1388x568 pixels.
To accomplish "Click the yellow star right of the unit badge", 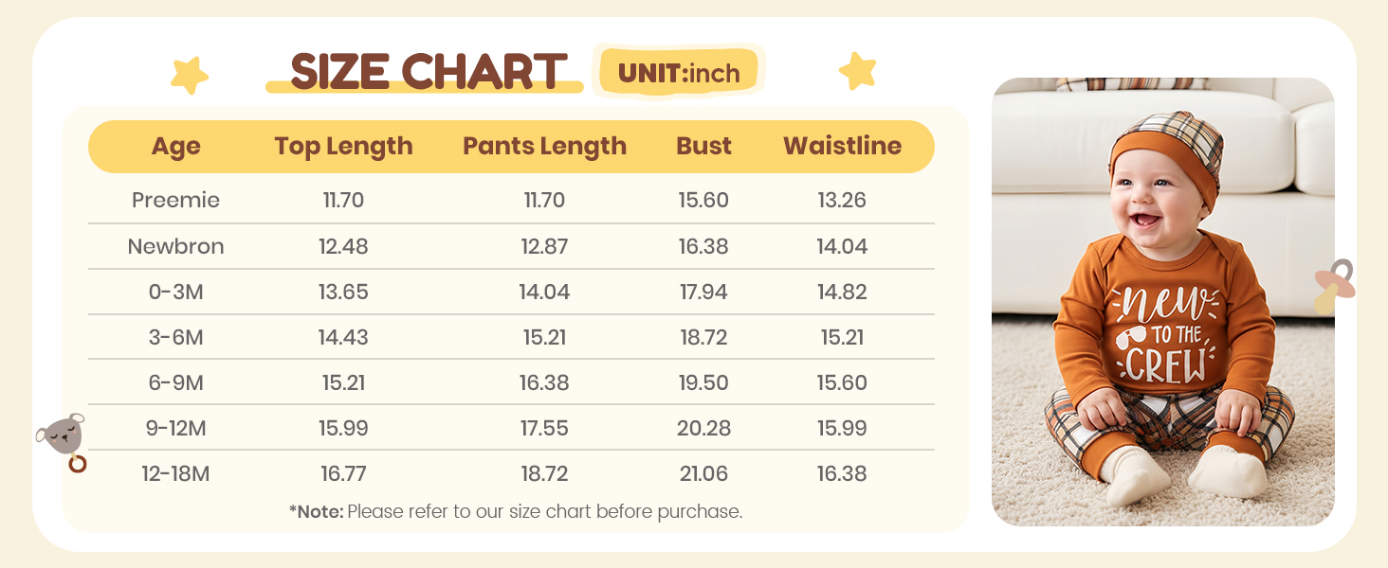I will pos(857,71).
